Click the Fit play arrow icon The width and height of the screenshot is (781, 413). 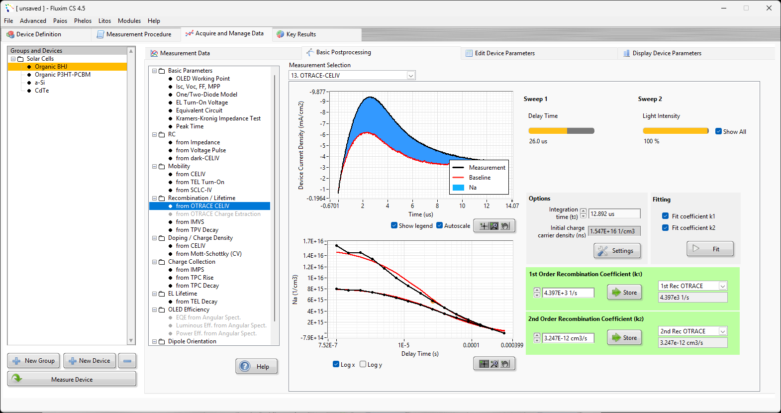(x=696, y=248)
